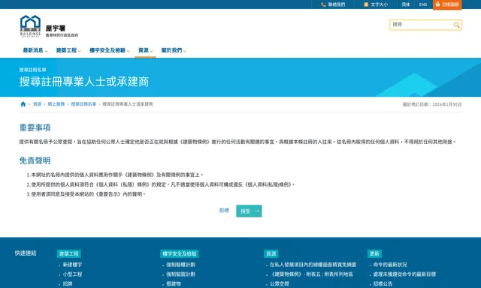Image resolution: width=481 pixels, height=288 pixels.
Task: Expand the 關於我們 navigation menu
Action: click(174, 50)
